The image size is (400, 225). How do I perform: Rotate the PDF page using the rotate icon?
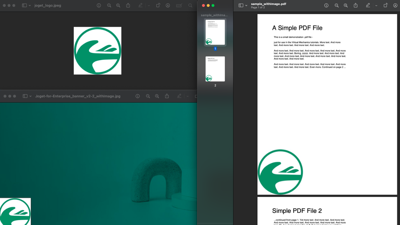pos(386,5)
